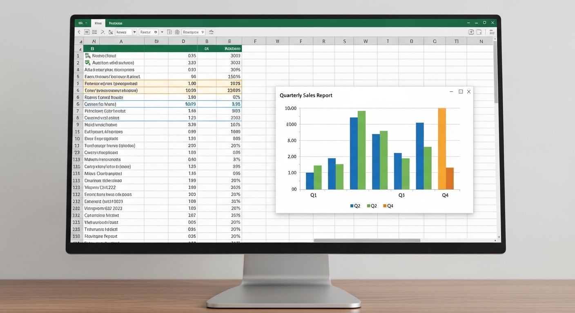The height and width of the screenshot is (313, 575).
Task: Switch to the Kree tab
Action: pyautogui.click(x=98, y=23)
